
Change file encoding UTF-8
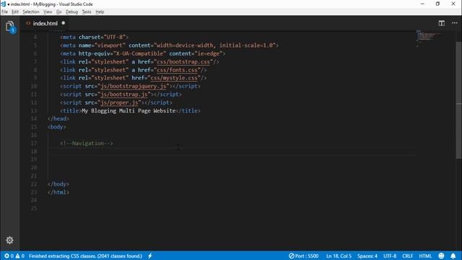coord(390,256)
